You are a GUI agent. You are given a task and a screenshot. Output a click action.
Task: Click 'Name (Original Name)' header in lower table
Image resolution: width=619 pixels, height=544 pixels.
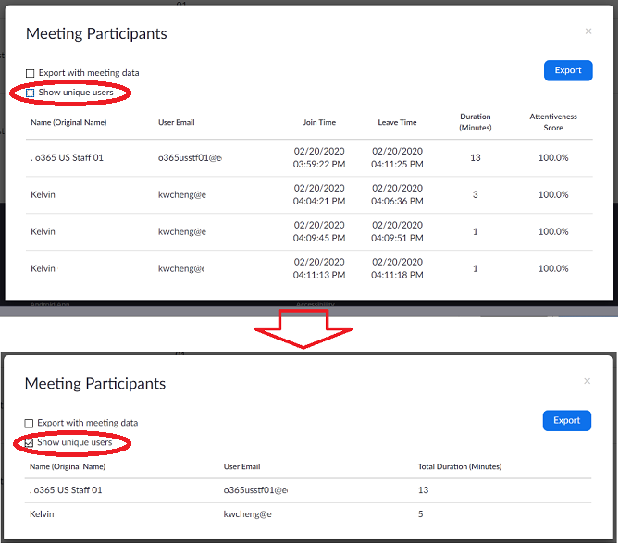coord(68,467)
